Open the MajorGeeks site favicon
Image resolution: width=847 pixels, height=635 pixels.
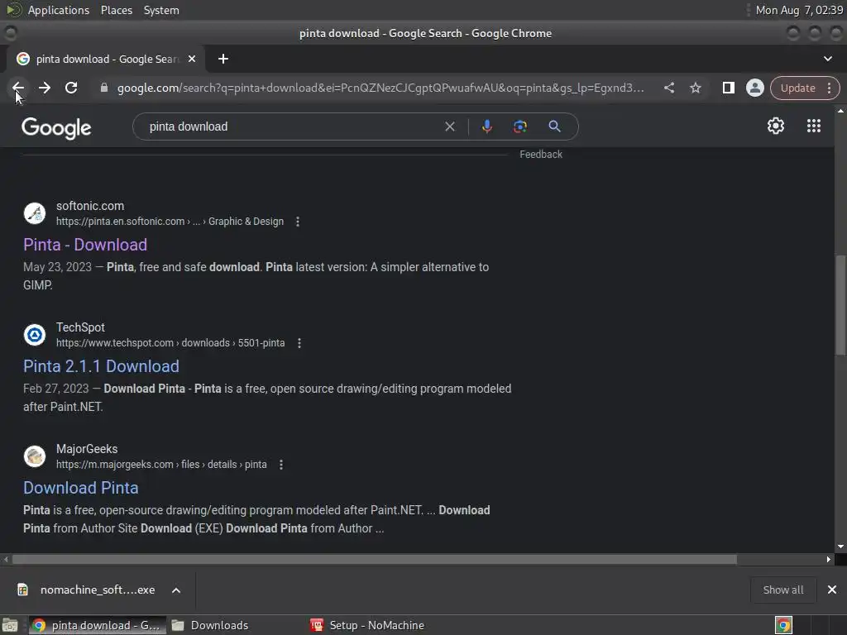coord(35,456)
